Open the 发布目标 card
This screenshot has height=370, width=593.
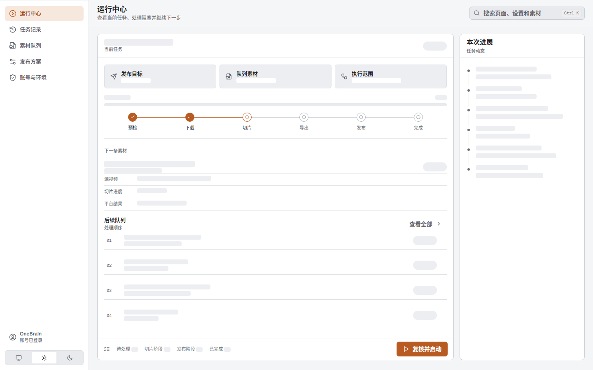click(x=160, y=76)
